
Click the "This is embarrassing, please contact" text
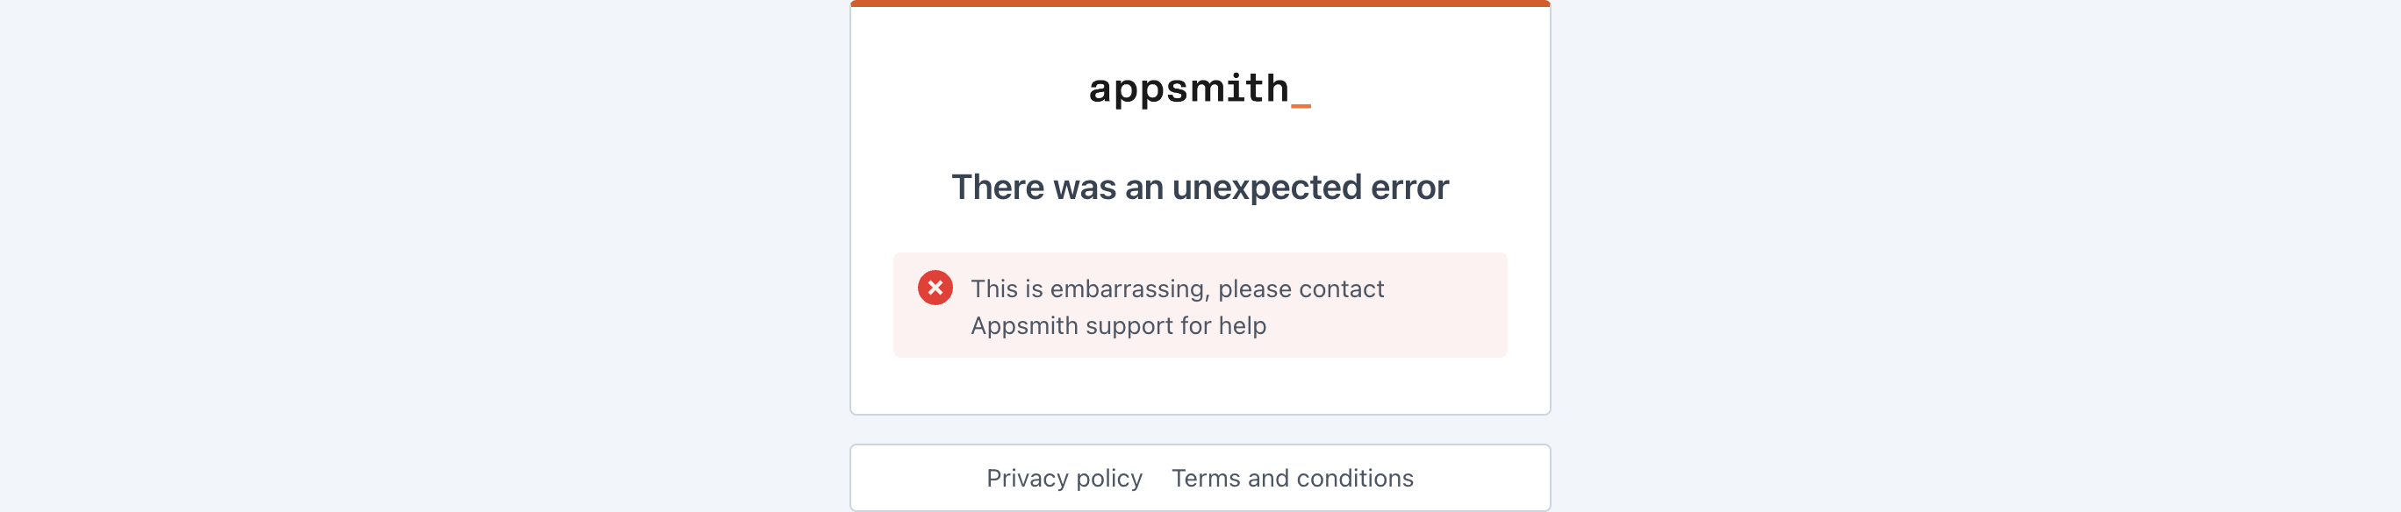coord(1176,289)
